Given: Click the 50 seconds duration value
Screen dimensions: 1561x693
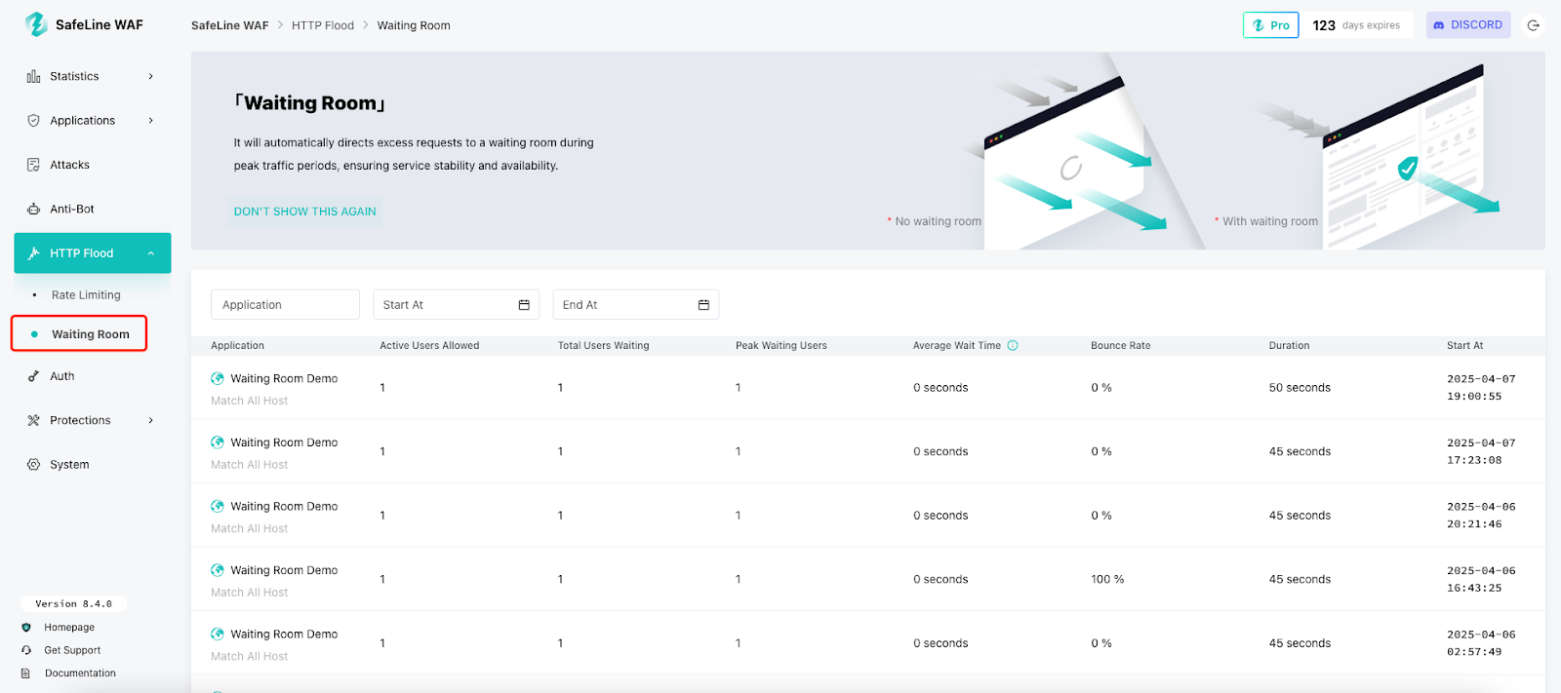Looking at the screenshot, I should pos(1300,388).
